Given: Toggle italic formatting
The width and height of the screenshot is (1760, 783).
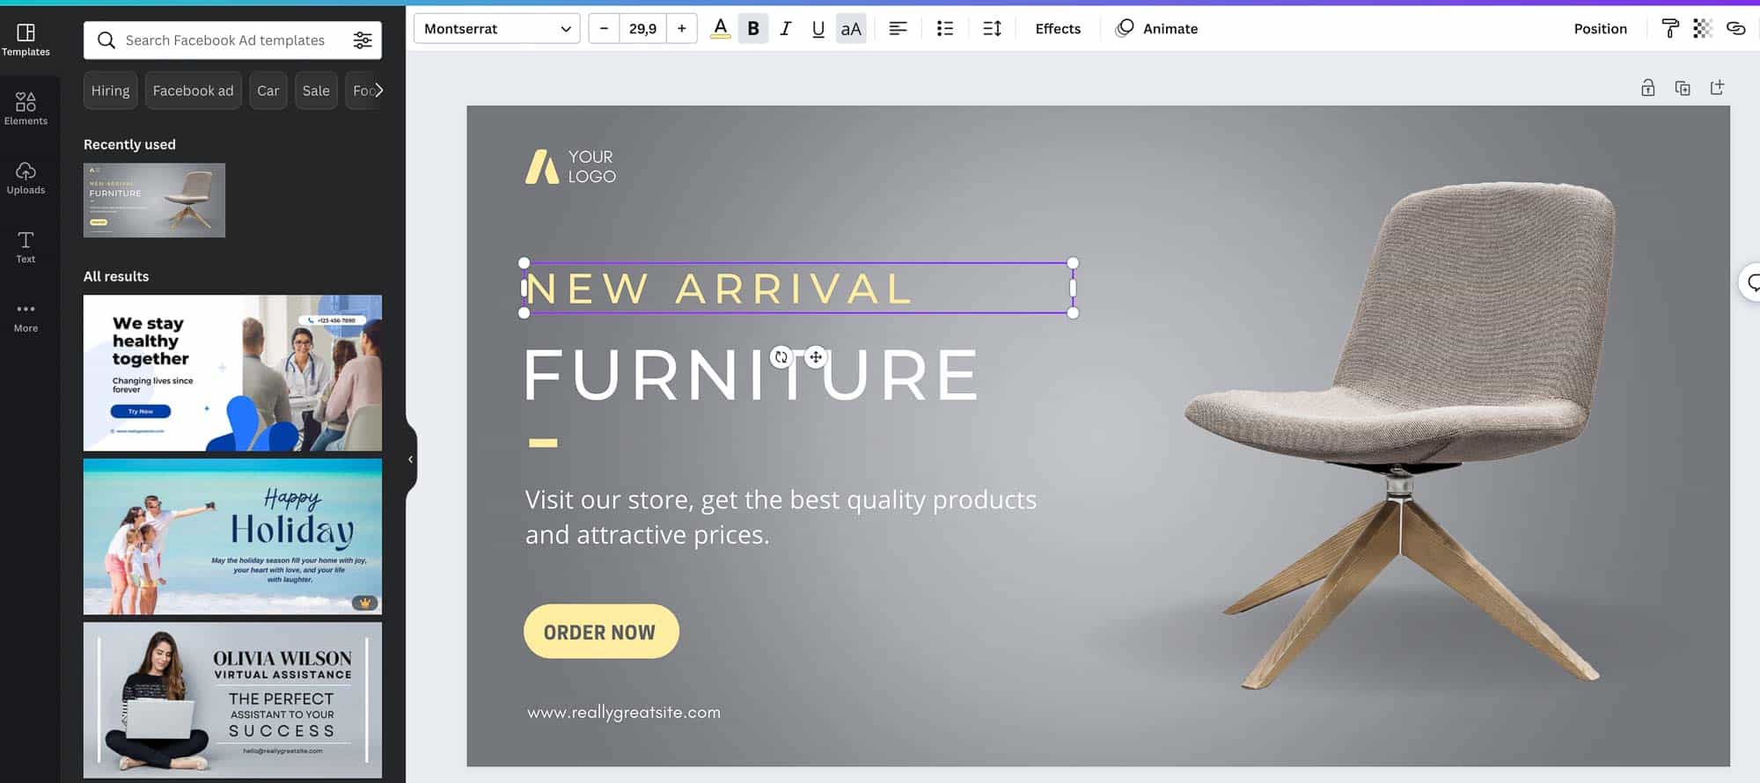Looking at the screenshot, I should coord(785,29).
